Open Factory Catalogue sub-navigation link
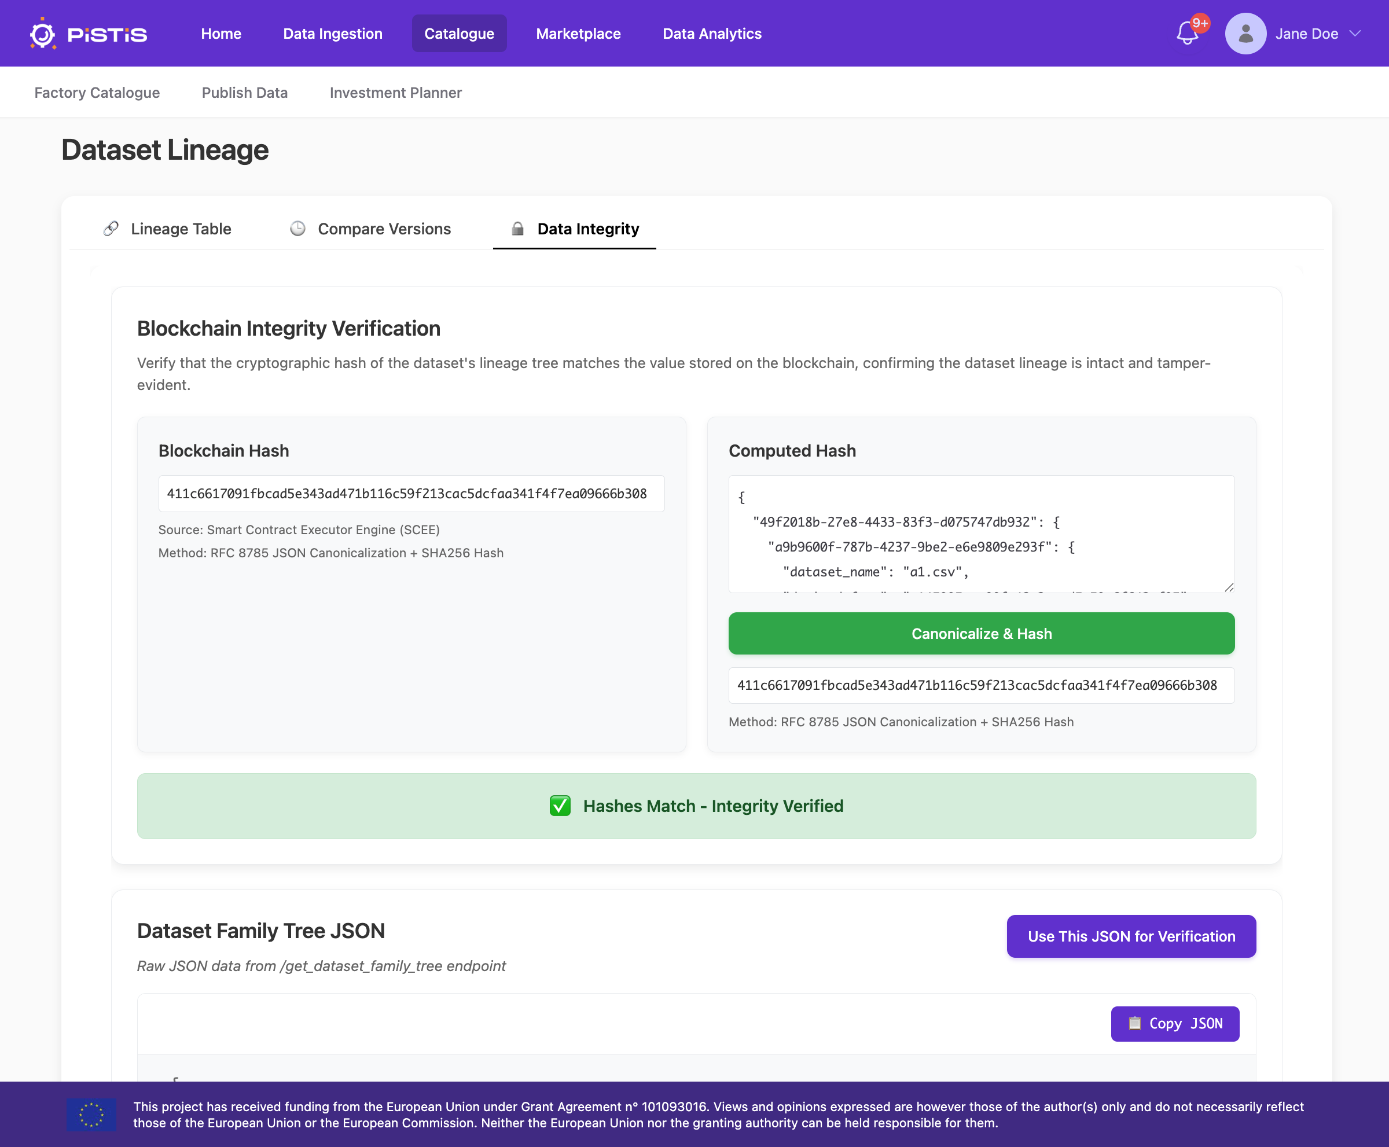 (97, 93)
